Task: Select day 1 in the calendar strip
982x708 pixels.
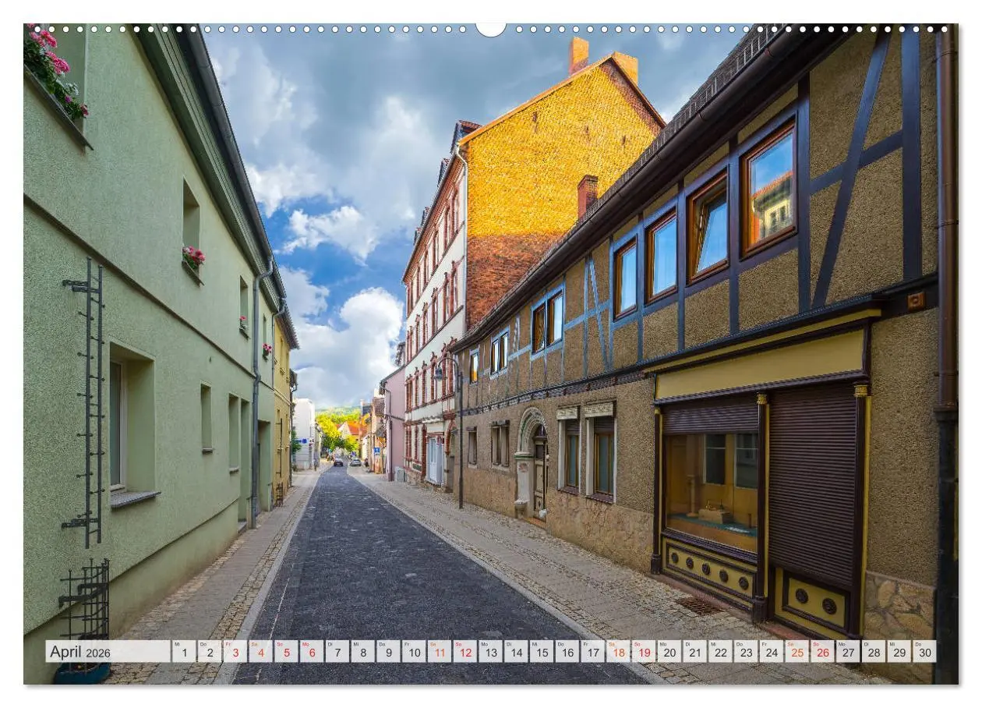Action: (184, 652)
